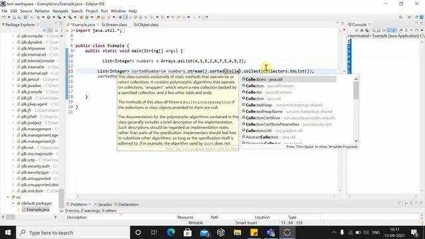Open the Refactor menu

(42, 11)
